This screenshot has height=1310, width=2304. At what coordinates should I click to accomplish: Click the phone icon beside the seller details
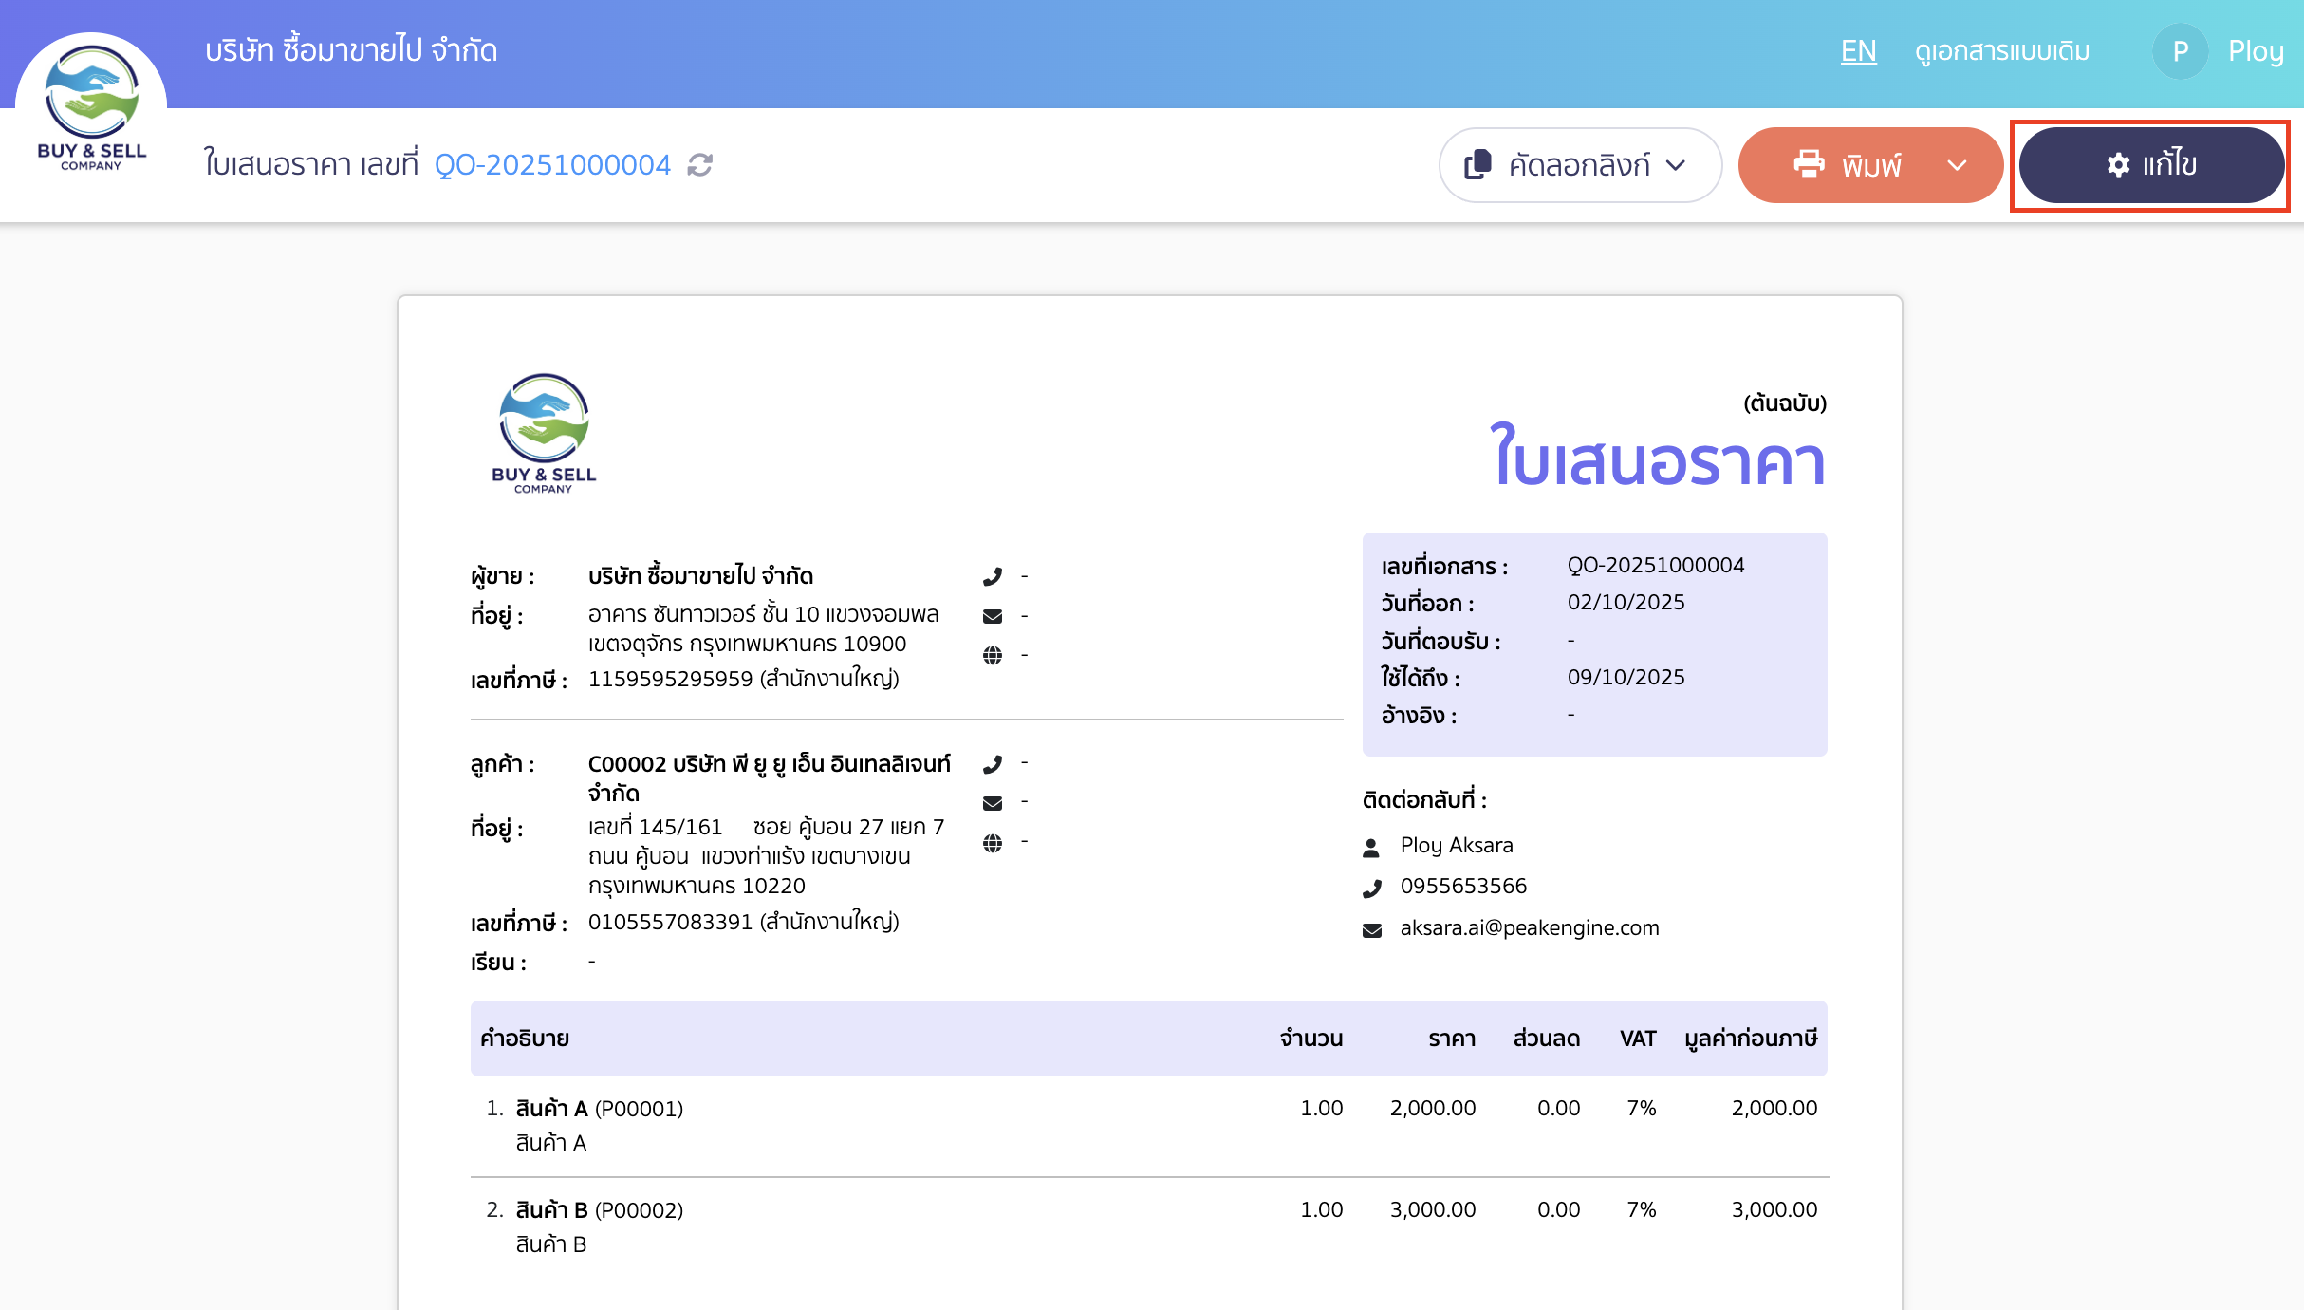(x=994, y=575)
